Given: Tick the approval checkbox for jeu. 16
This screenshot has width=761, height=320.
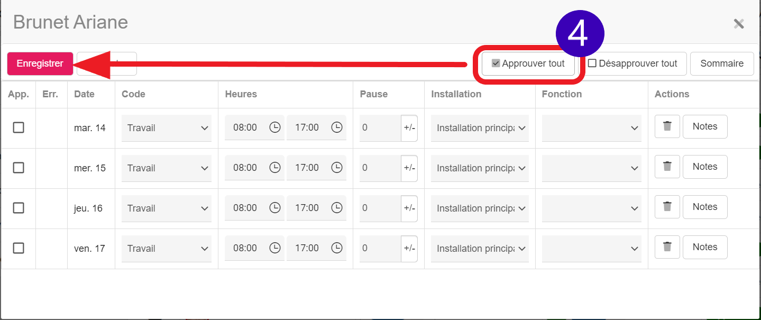Looking at the screenshot, I should coord(19,208).
